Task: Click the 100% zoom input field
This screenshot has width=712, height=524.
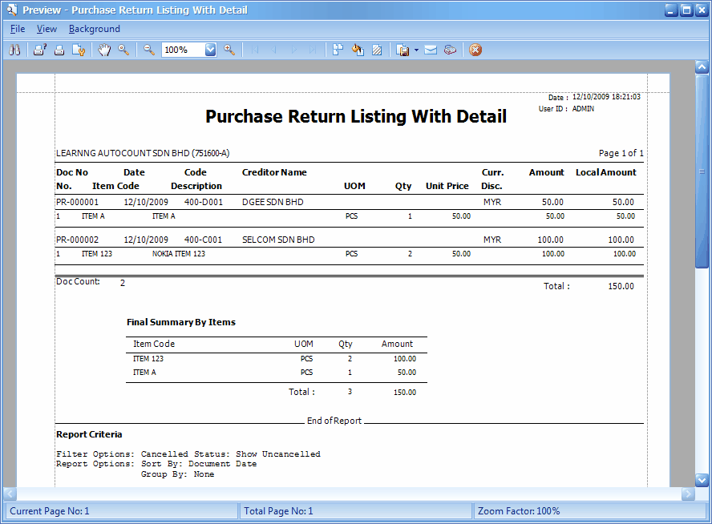Action: tap(184, 50)
